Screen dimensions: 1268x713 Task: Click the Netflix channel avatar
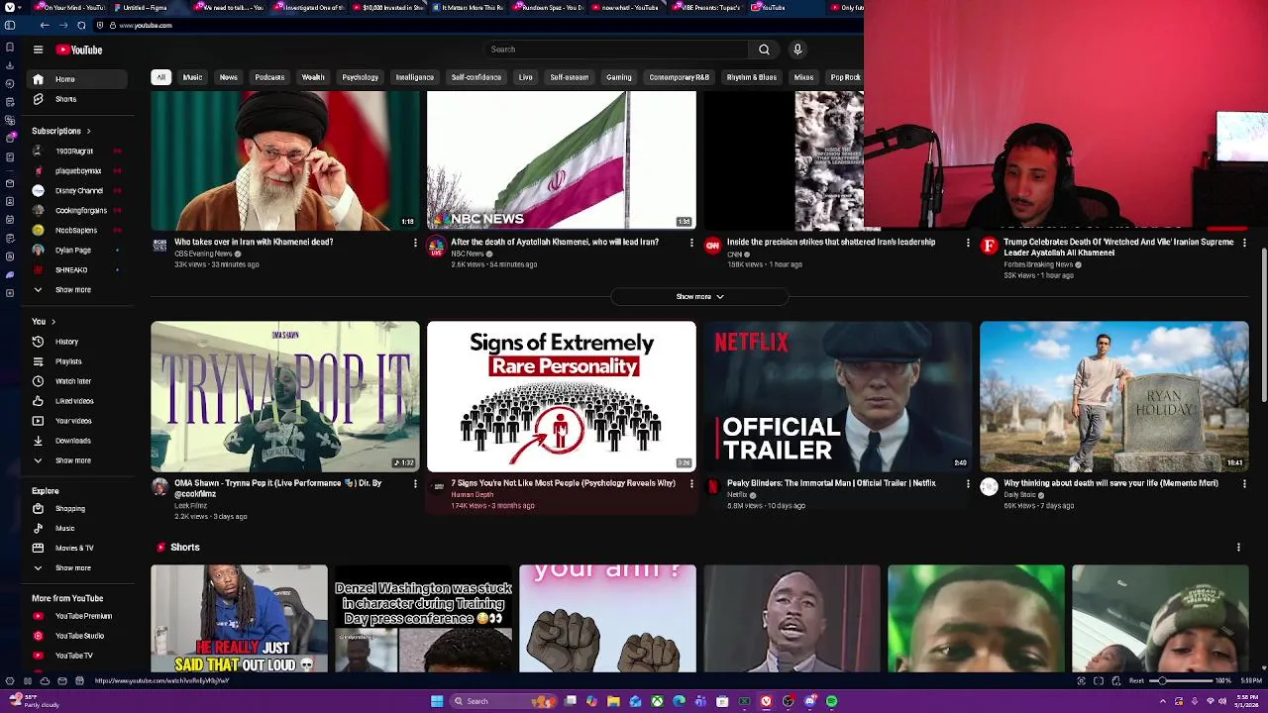click(712, 486)
